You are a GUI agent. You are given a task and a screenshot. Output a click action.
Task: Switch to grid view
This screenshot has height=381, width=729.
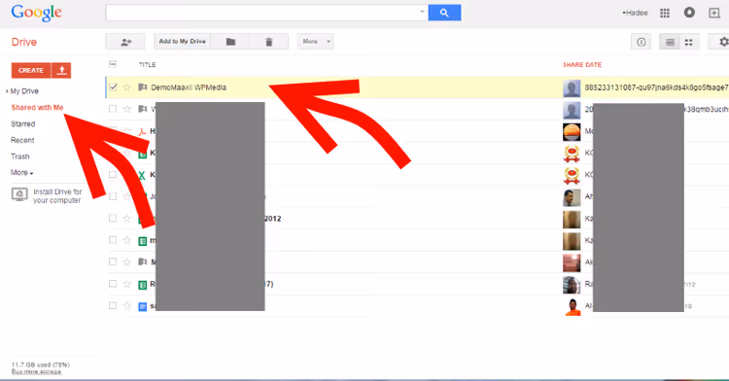pos(689,42)
